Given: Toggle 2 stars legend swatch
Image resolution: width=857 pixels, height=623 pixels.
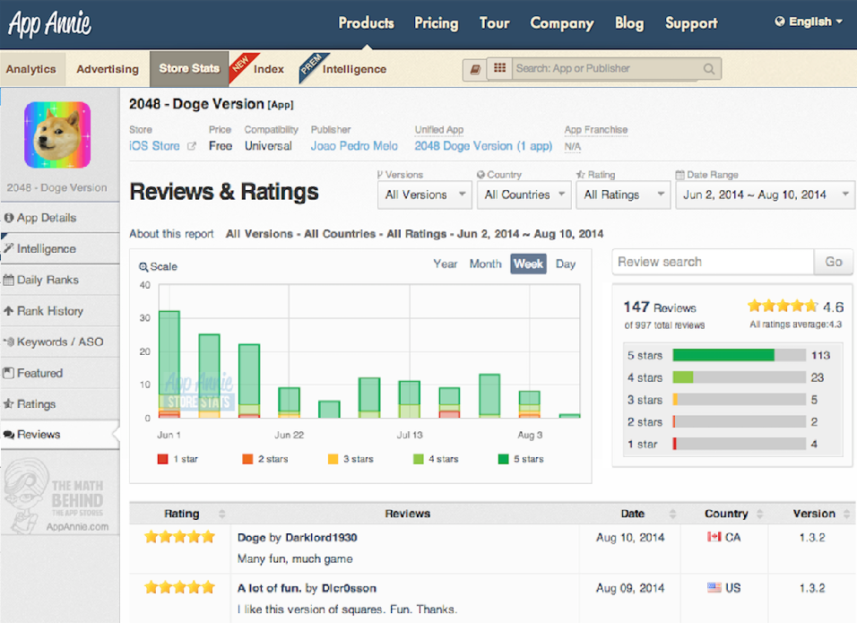Looking at the screenshot, I should pos(247,459).
